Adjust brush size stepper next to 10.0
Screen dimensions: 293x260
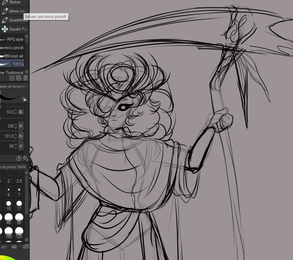coord(16,112)
